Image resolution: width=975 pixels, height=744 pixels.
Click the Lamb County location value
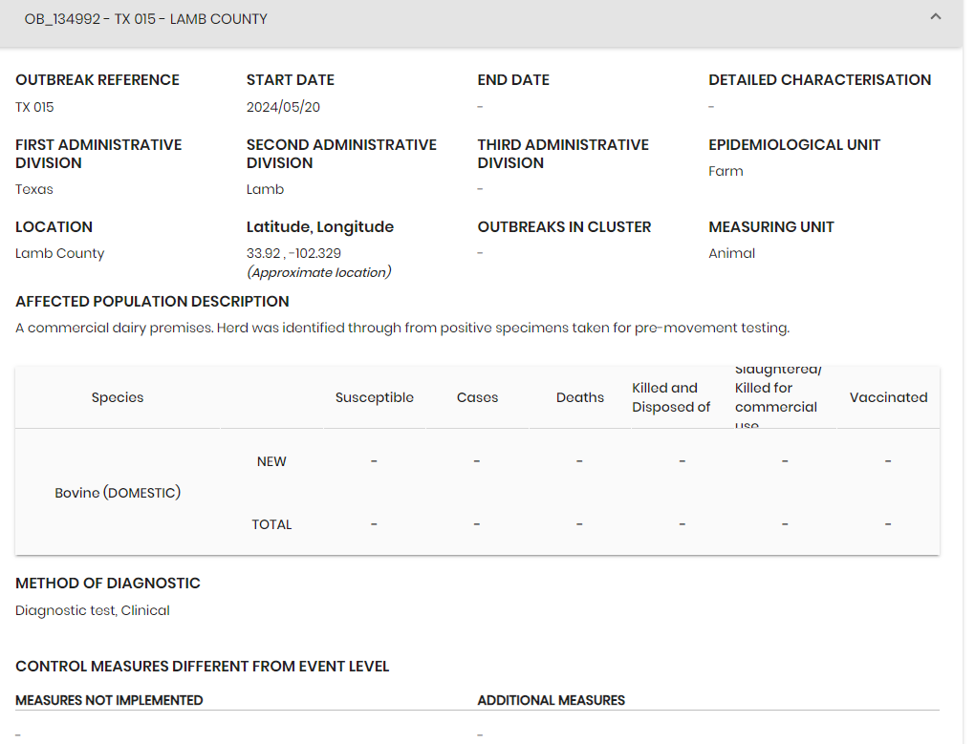pos(59,253)
